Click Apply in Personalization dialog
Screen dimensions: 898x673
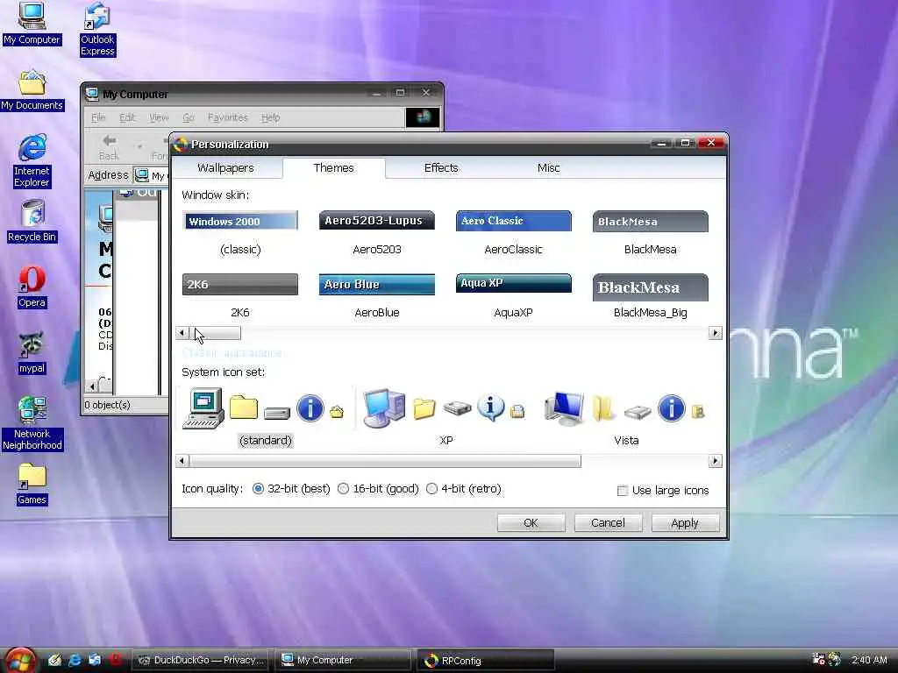tap(684, 522)
